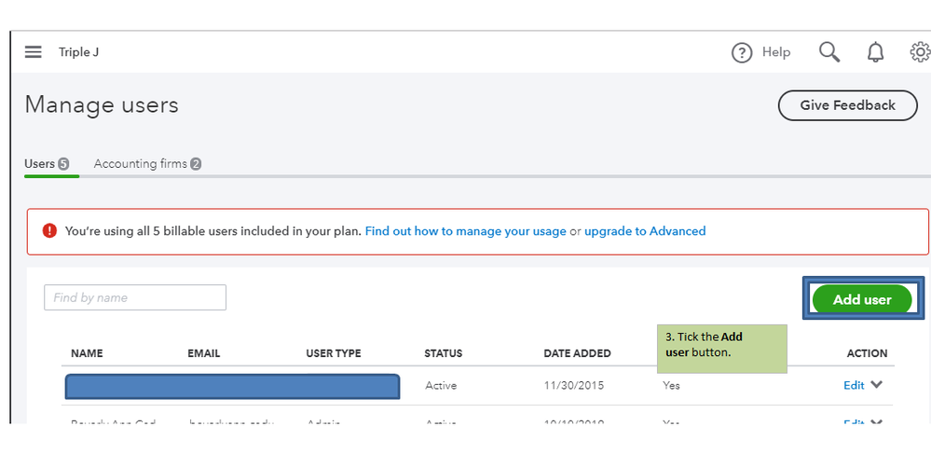Image resolution: width=931 pixels, height=454 pixels.
Task: Follow the 'upgrade to Advanced' link
Action: coord(645,231)
